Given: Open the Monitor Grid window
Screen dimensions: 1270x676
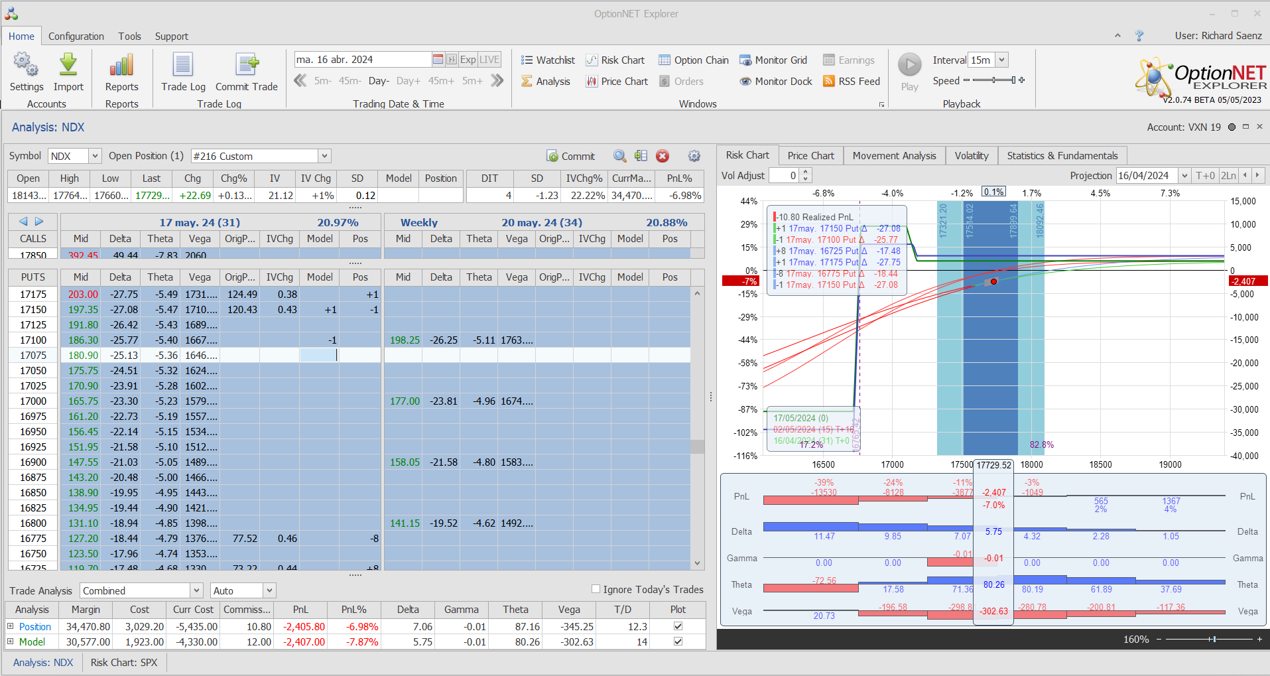Looking at the screenshot, I should 773,60.
